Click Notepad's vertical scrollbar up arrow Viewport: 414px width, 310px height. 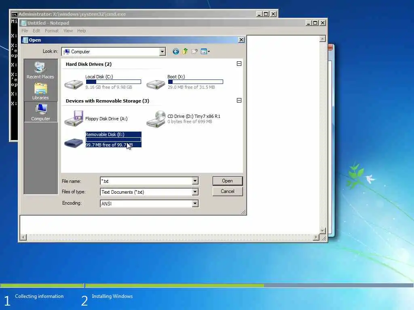coord(322,39)
